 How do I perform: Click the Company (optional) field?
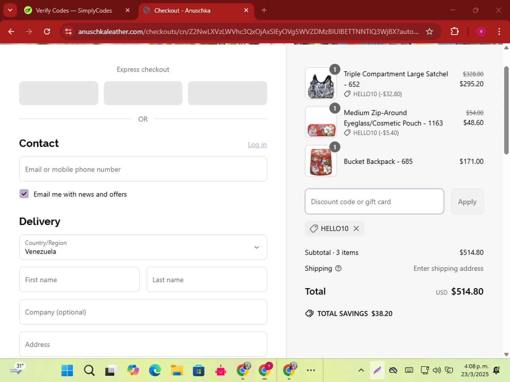pyautogui.click(x=143, y=312)
